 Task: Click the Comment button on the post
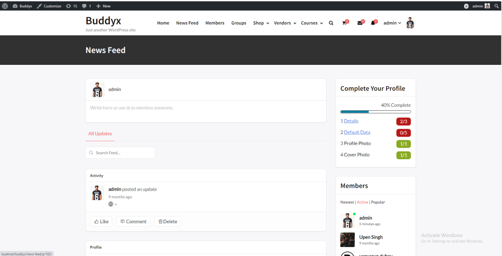[x=133, y=222]
